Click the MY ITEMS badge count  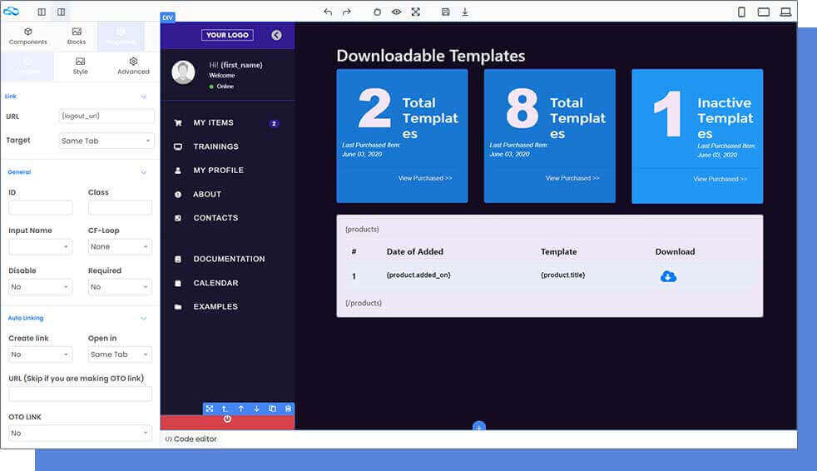tap(274, 123)
